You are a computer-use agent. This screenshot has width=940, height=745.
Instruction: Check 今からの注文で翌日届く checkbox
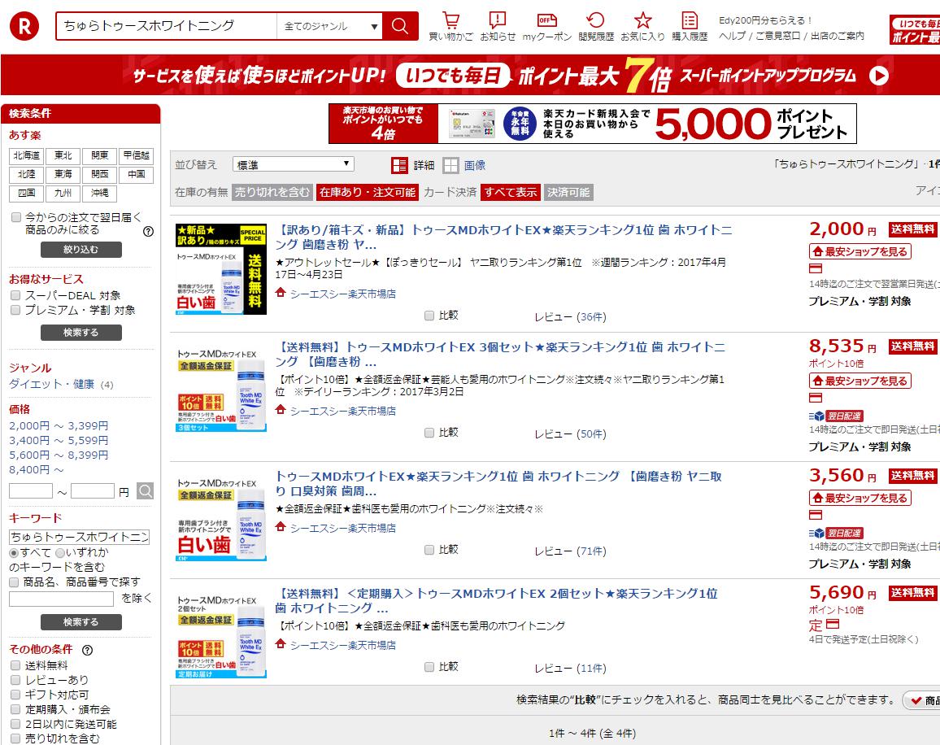point(16,217)
